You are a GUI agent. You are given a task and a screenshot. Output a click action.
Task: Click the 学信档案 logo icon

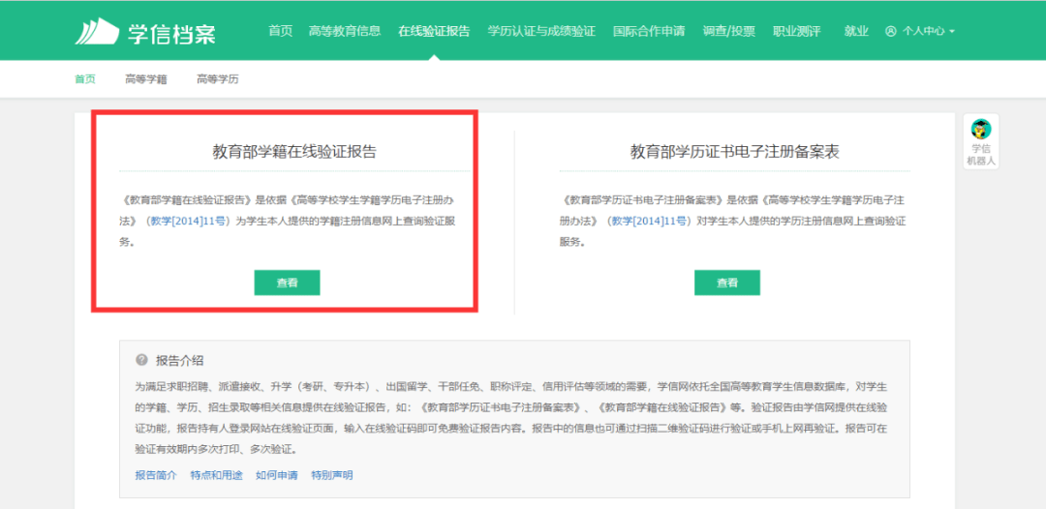point(96,31)
